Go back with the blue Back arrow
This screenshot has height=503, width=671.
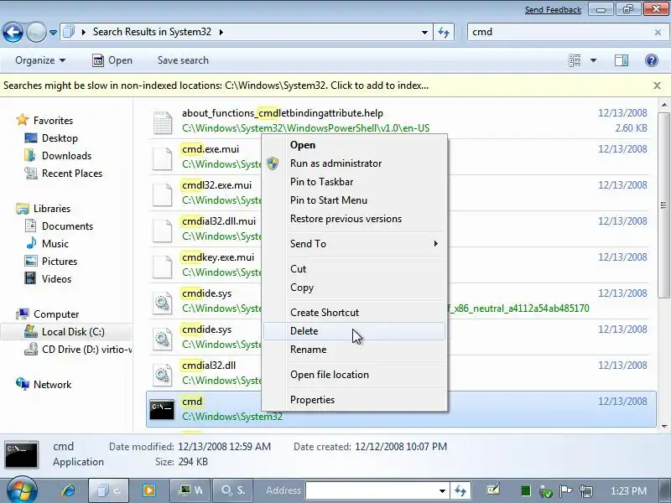[13, 32]
